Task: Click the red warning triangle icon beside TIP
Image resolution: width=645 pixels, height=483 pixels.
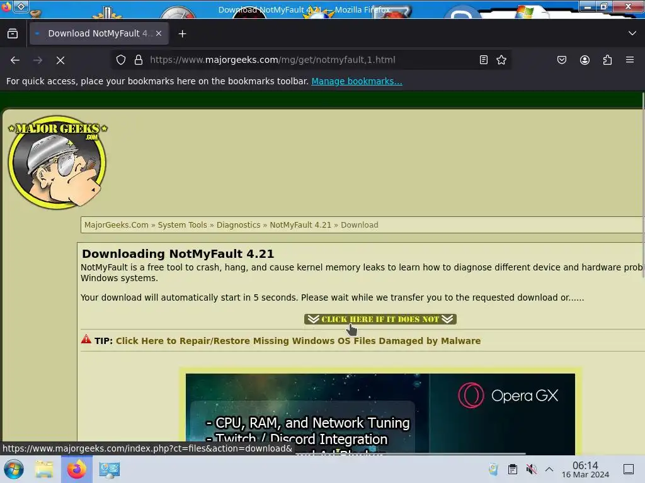Action: 86,339
